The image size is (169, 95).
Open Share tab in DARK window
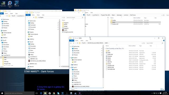(x=82, y=40)
